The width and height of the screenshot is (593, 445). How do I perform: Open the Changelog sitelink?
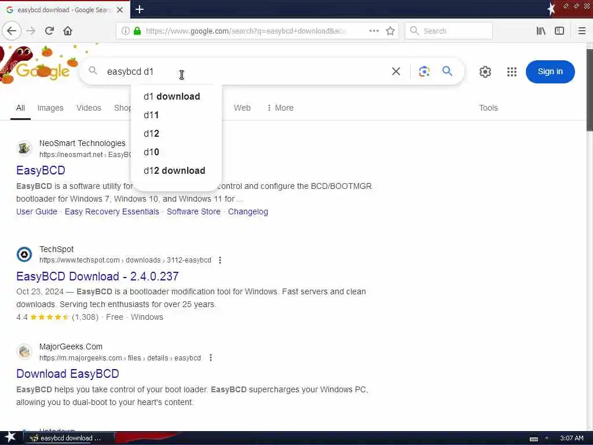[x=248, y=211]
